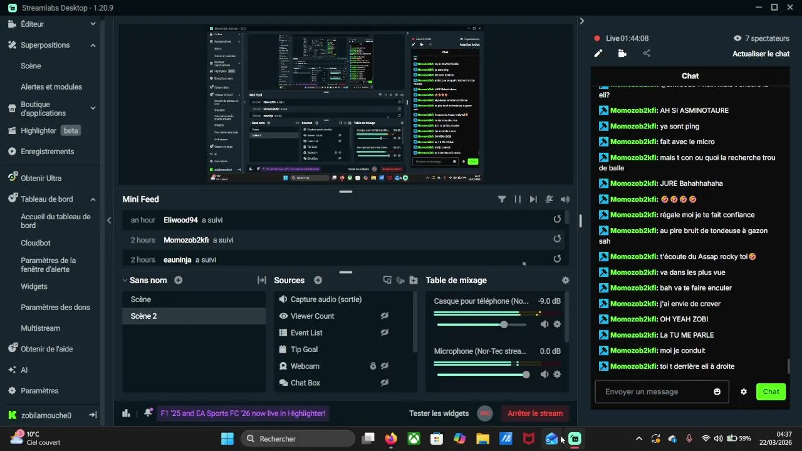The height and width of the screenshot is (451, 802).
Task: Open the Mini Feed filter icon
Action: pos(502,199)
